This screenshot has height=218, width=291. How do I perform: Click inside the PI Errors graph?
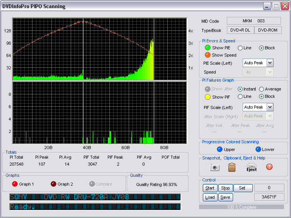pos(100,49)
